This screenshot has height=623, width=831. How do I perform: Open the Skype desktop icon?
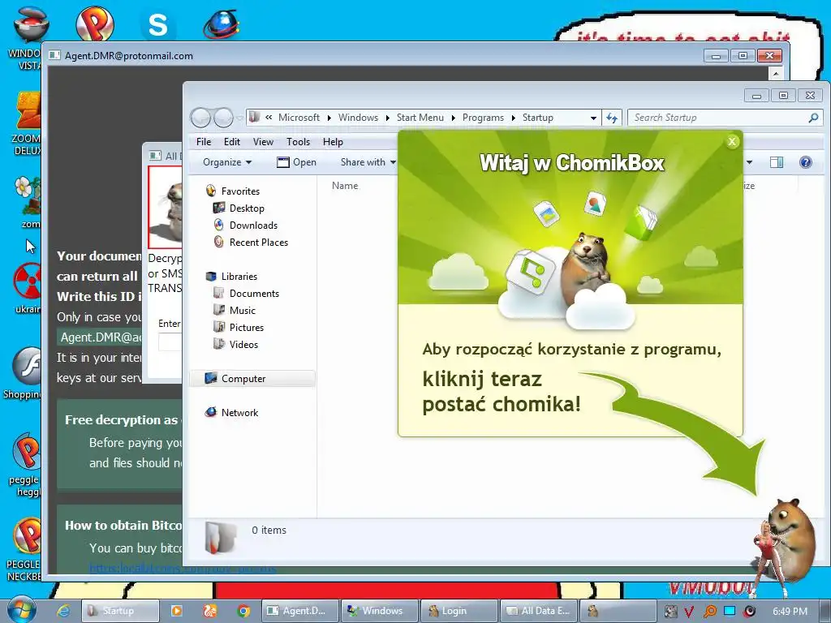click(x=158, y=24)
